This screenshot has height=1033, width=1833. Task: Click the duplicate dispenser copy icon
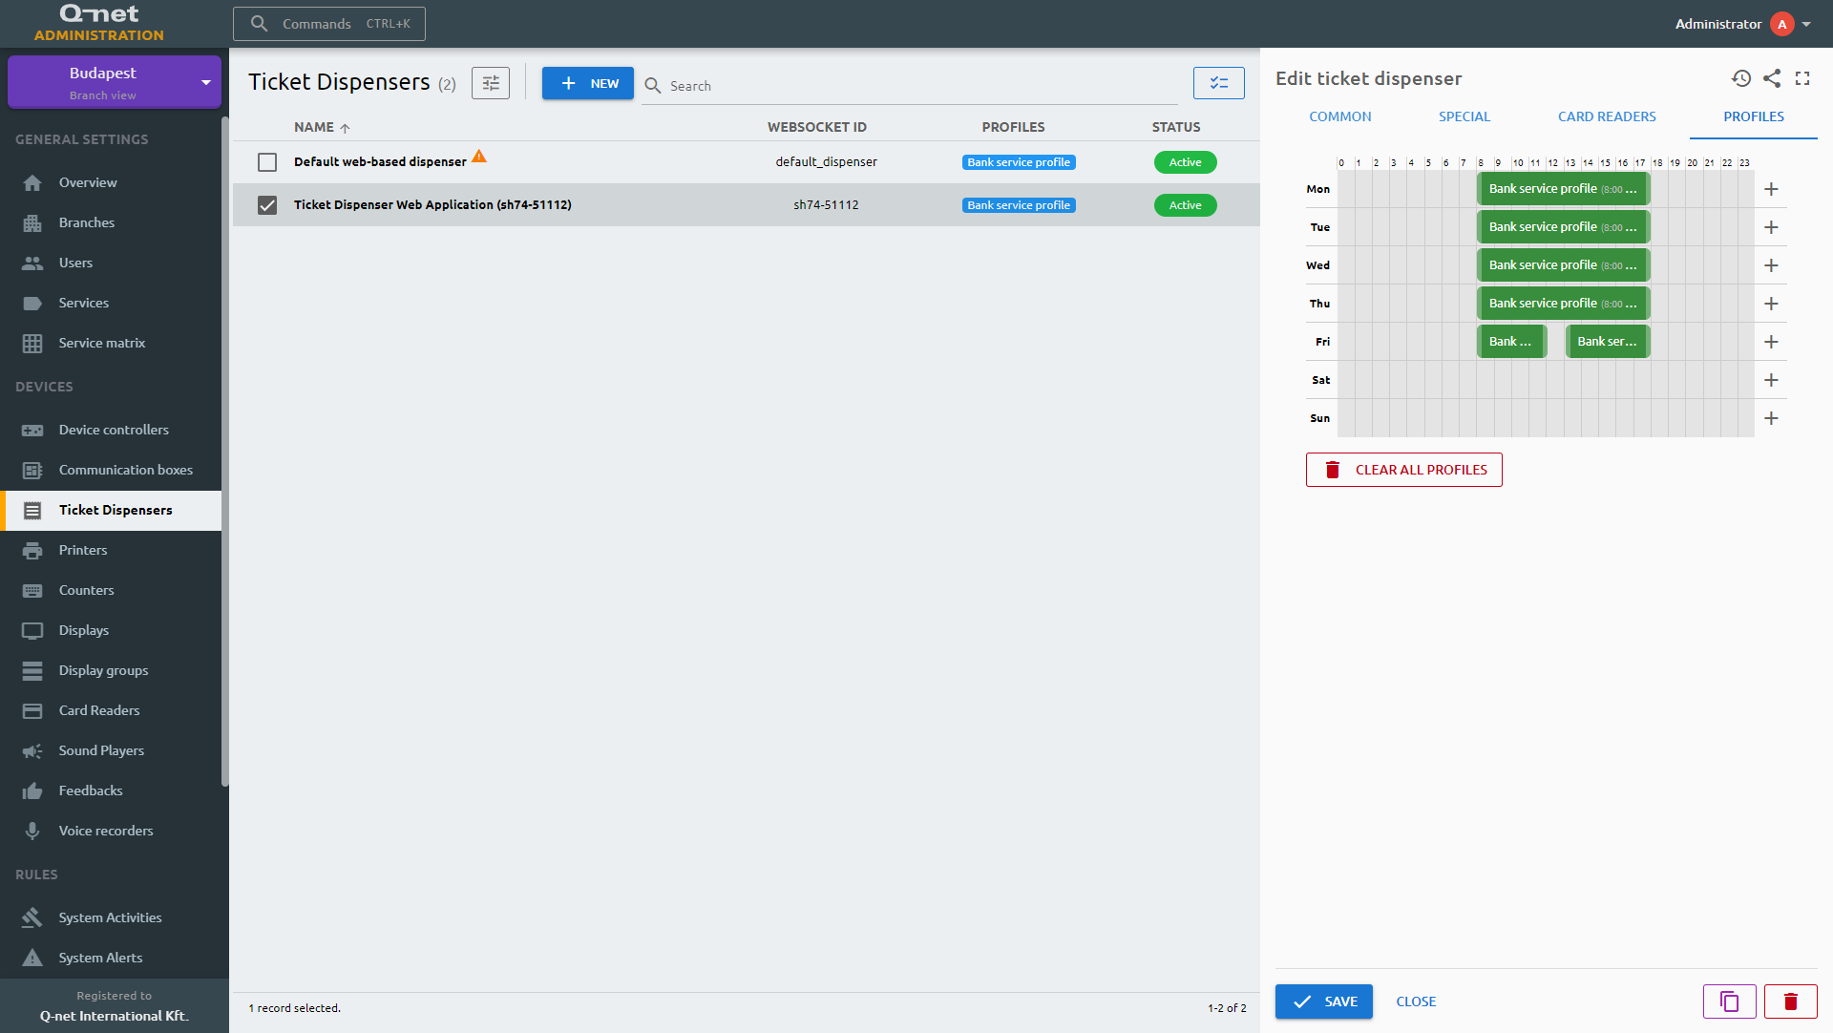[x=1729, y=1001]
